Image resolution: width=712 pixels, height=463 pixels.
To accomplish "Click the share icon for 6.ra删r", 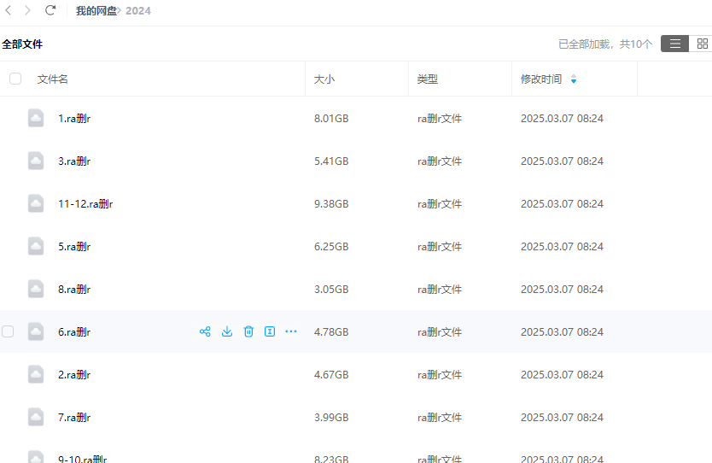I will point(205,331).
